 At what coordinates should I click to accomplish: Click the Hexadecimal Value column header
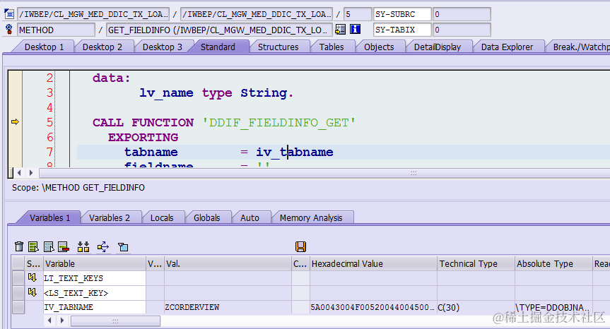(x=373, y=263)
